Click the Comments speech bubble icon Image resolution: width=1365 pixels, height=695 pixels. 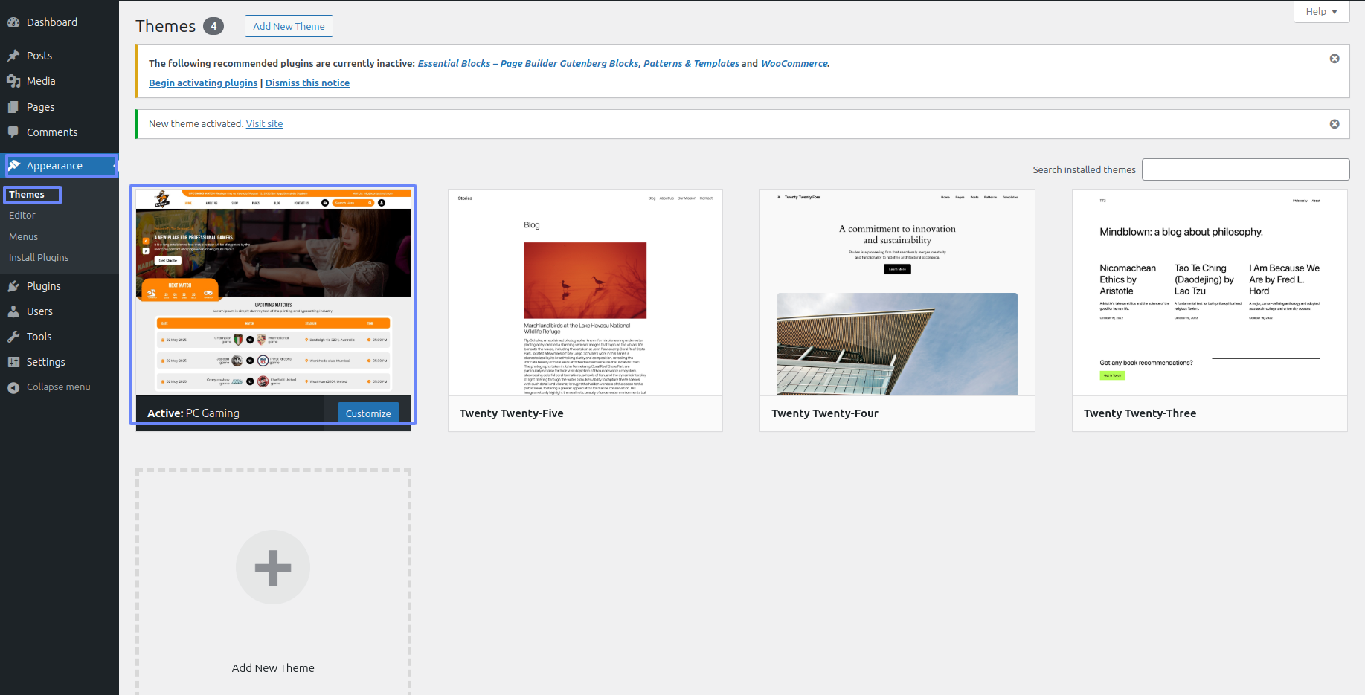[x=13, y=132]
